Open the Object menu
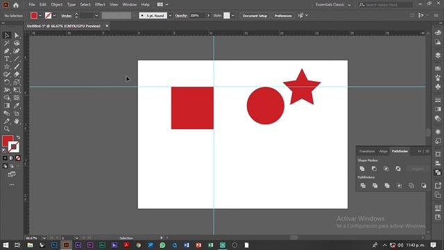Viewport: 444px width, 250px height. [57, 5]
